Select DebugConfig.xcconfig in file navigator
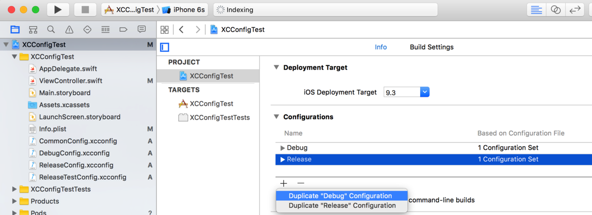Image resolution: width=592 pixels, height=215 pixels. 74,153
